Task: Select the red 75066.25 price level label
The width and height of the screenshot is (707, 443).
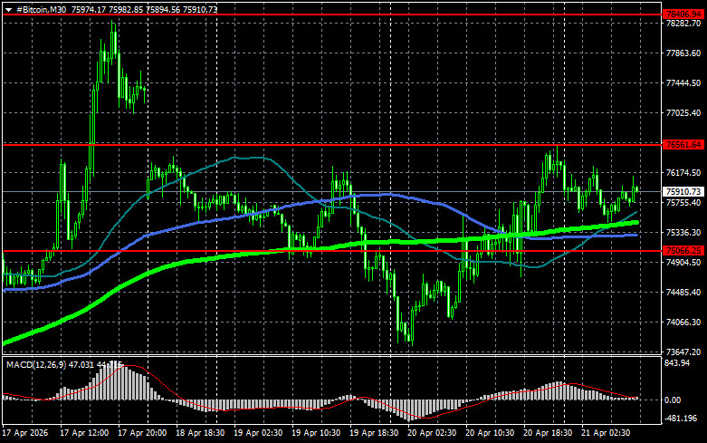Action: point(683,250)
